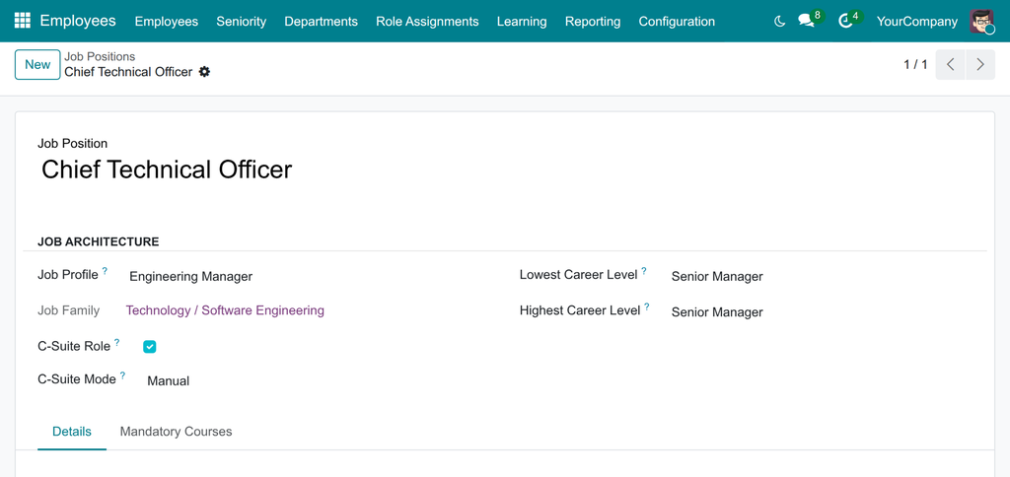Show C-Suite Mode help tooltip icon
The image size is (1010, 477).
[x=122, y=375]
